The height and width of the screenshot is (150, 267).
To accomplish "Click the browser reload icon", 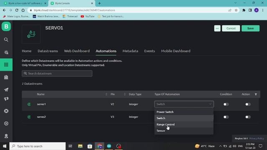I will tap(17, 10).
